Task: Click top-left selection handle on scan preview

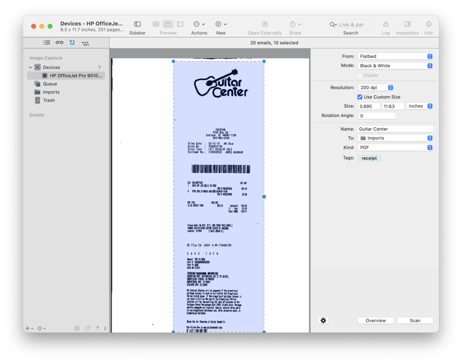Action: pos(173,61)
